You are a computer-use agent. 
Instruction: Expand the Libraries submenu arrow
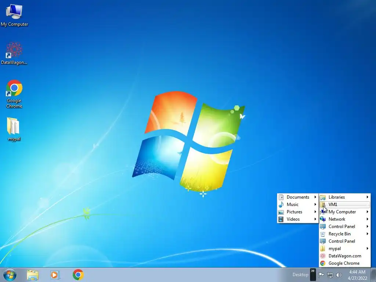tap(367, 197)
